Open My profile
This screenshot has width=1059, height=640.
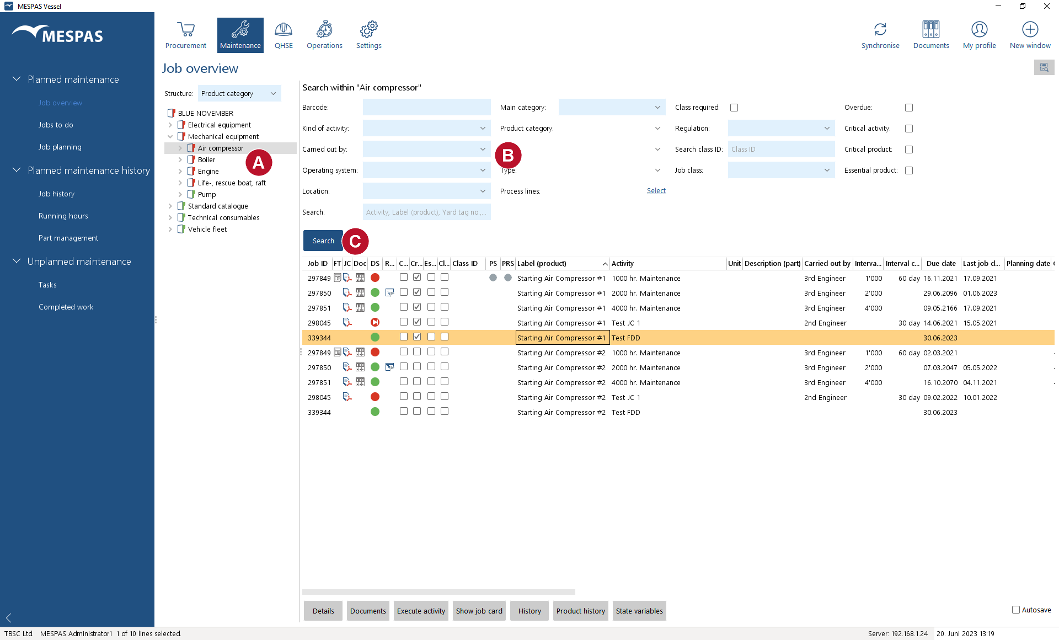pyautogui.click(x=980, y=35)
